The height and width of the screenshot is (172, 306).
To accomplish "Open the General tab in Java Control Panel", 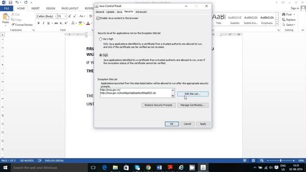I will coord(100,12).
